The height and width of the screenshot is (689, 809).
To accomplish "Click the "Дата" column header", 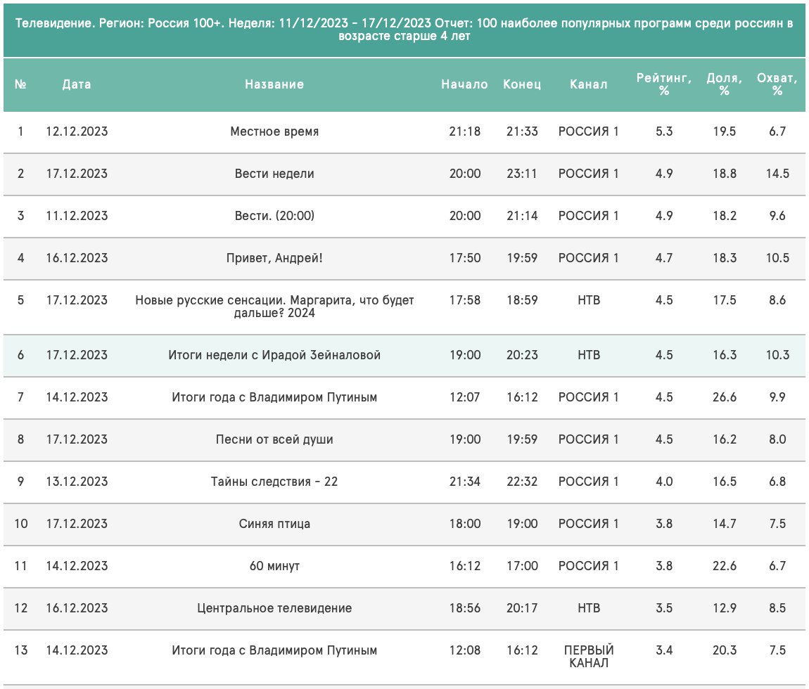I will (77, 84).
